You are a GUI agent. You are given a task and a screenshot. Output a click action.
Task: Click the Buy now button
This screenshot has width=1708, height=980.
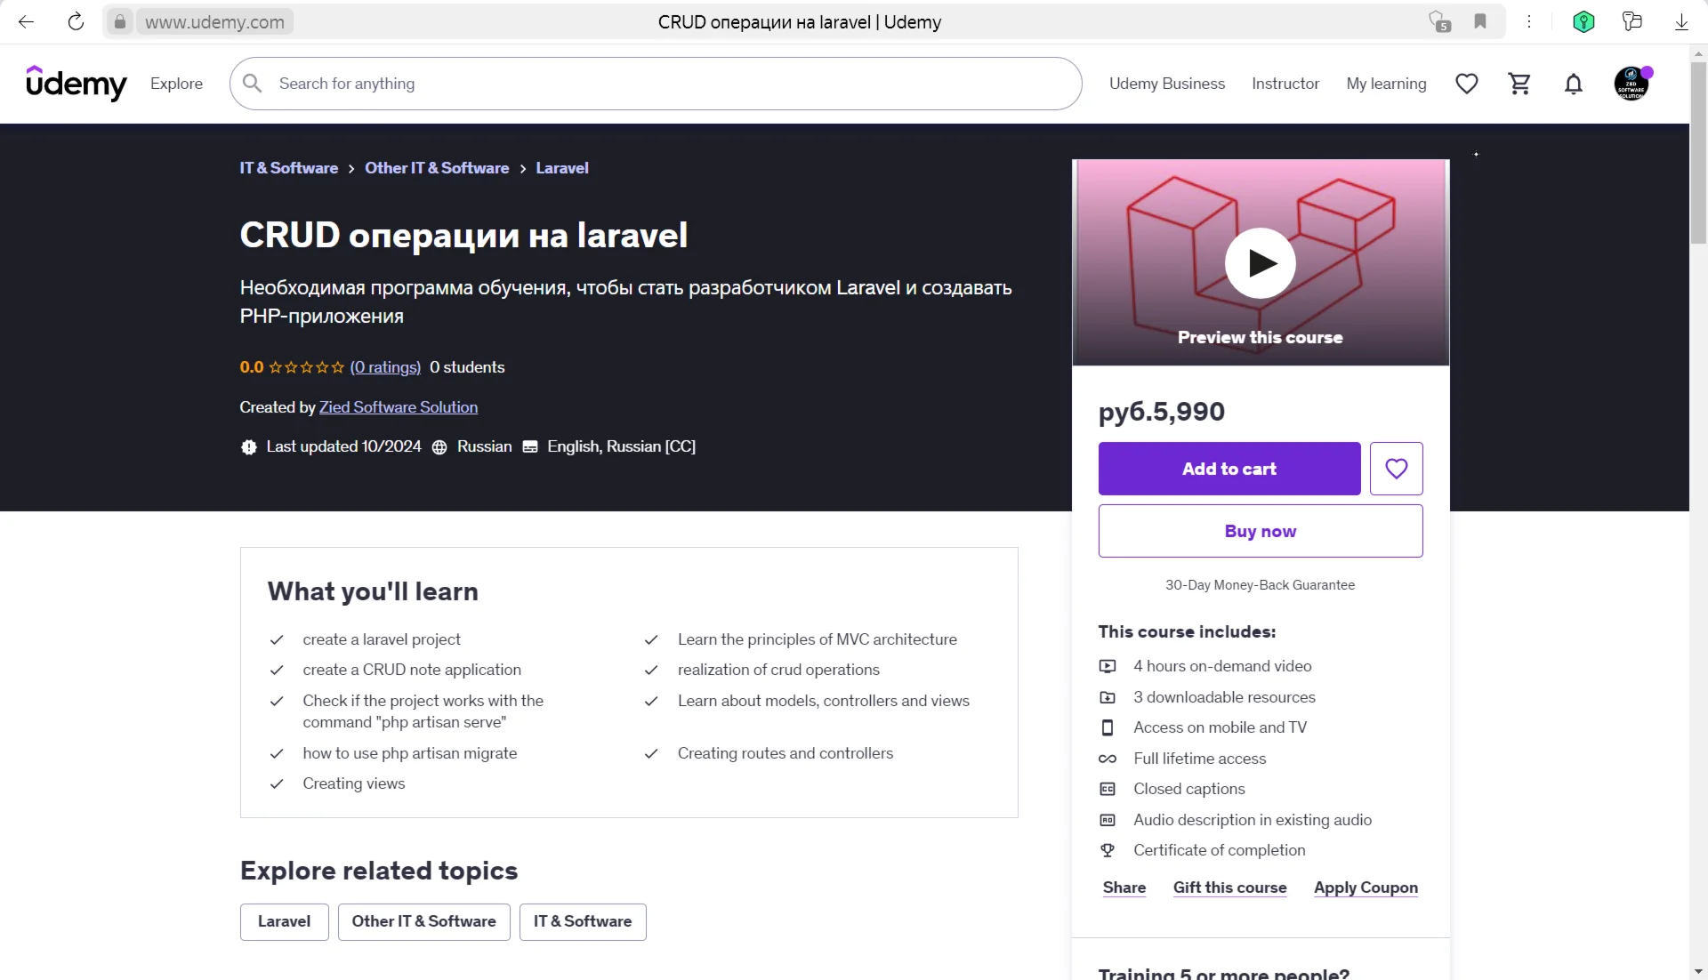(1260, 531)
